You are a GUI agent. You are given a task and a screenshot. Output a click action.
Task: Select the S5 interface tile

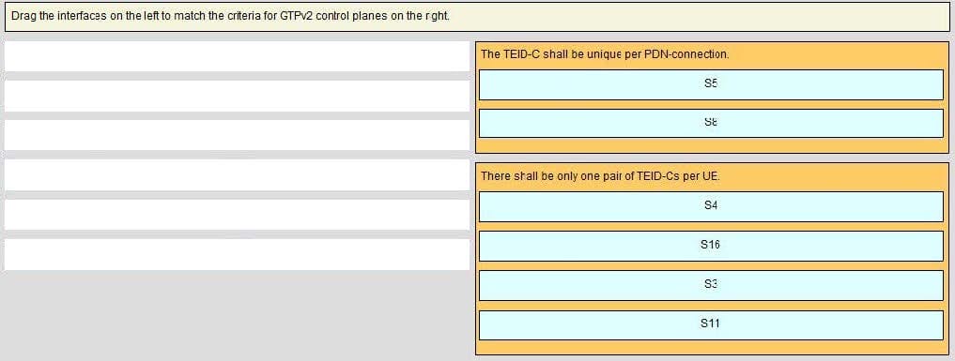click(x=711, y=84)
